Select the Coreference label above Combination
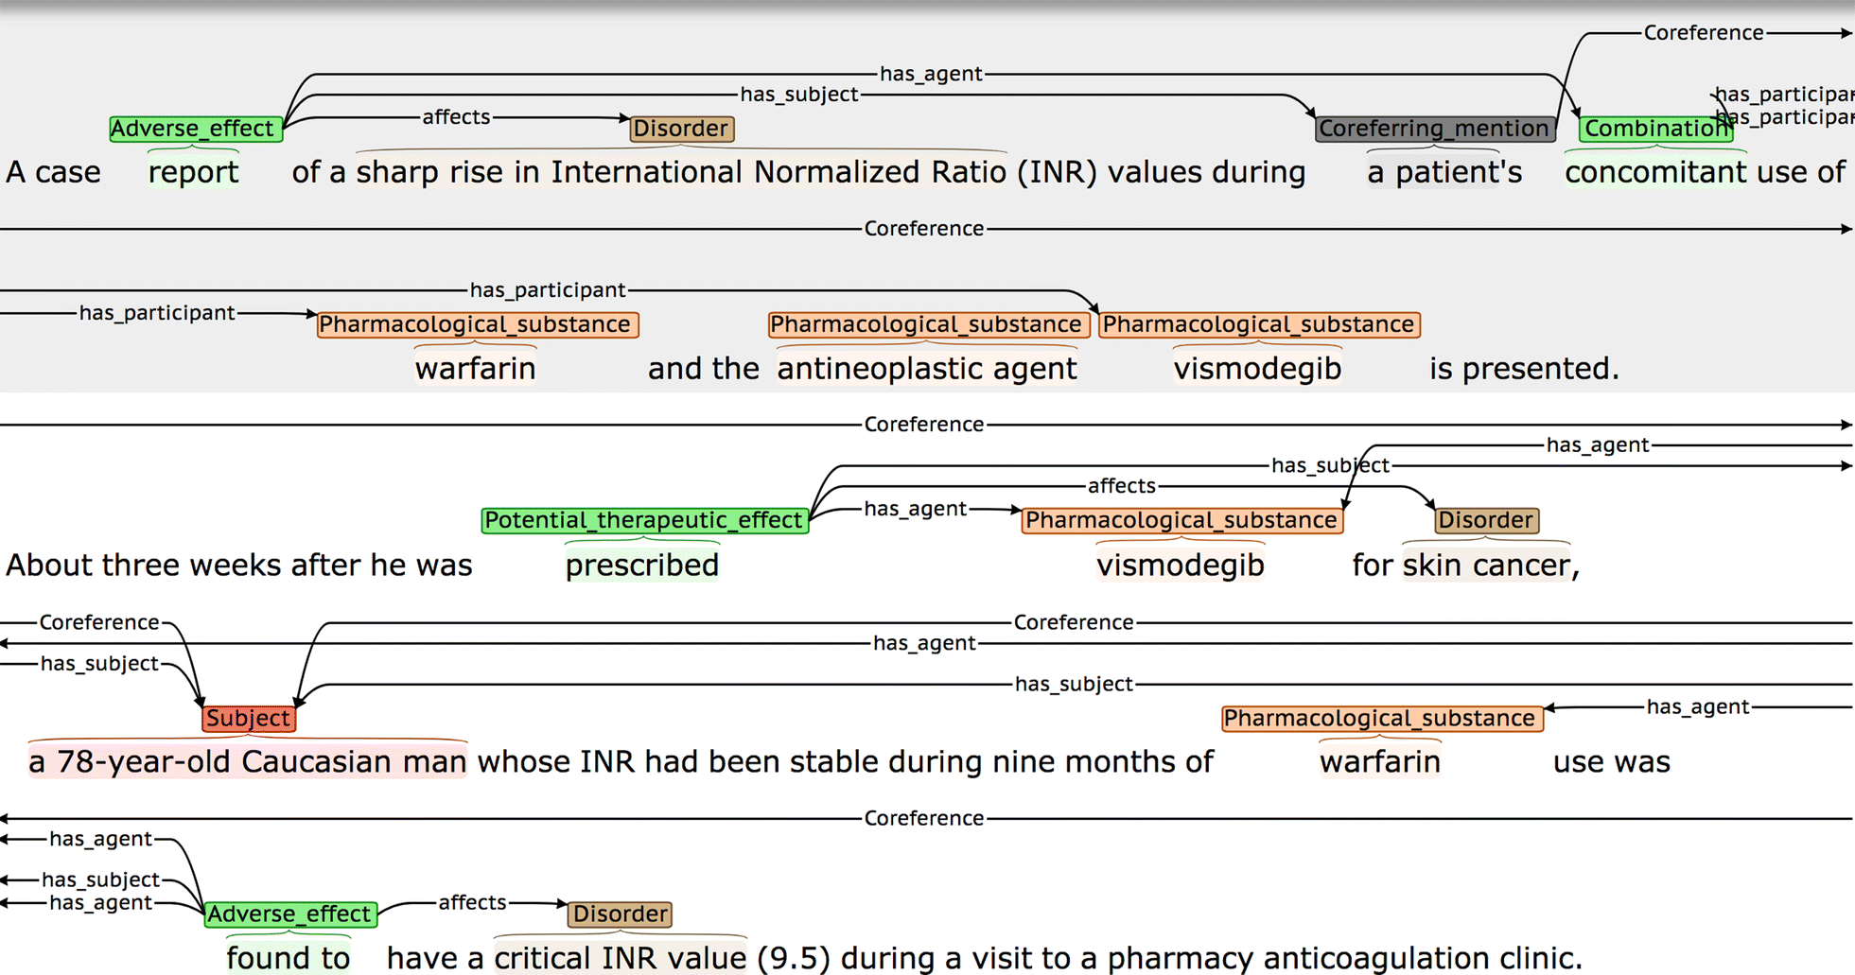Screen dimensions: 1855x975 1704,33
